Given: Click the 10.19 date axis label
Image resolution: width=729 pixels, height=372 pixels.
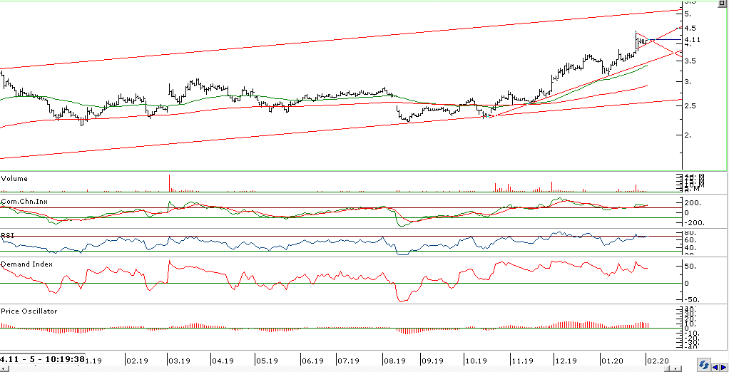Looking at the screenshot, I should coord(476,361).
